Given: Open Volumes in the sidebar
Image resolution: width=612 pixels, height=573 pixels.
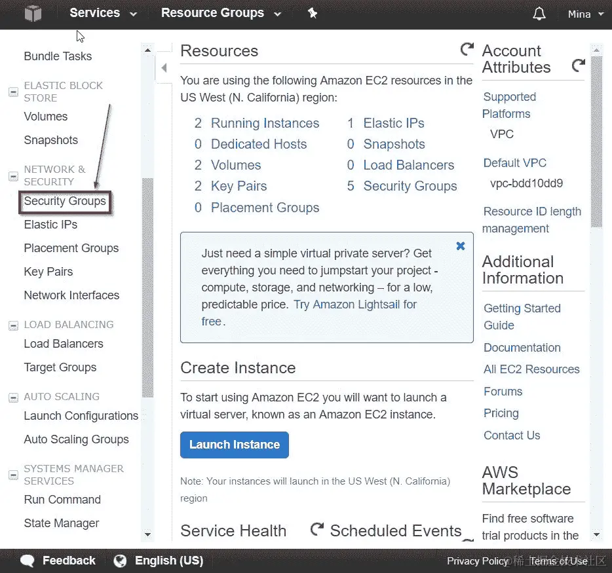Looking at the screenshot, I should 46,117.
